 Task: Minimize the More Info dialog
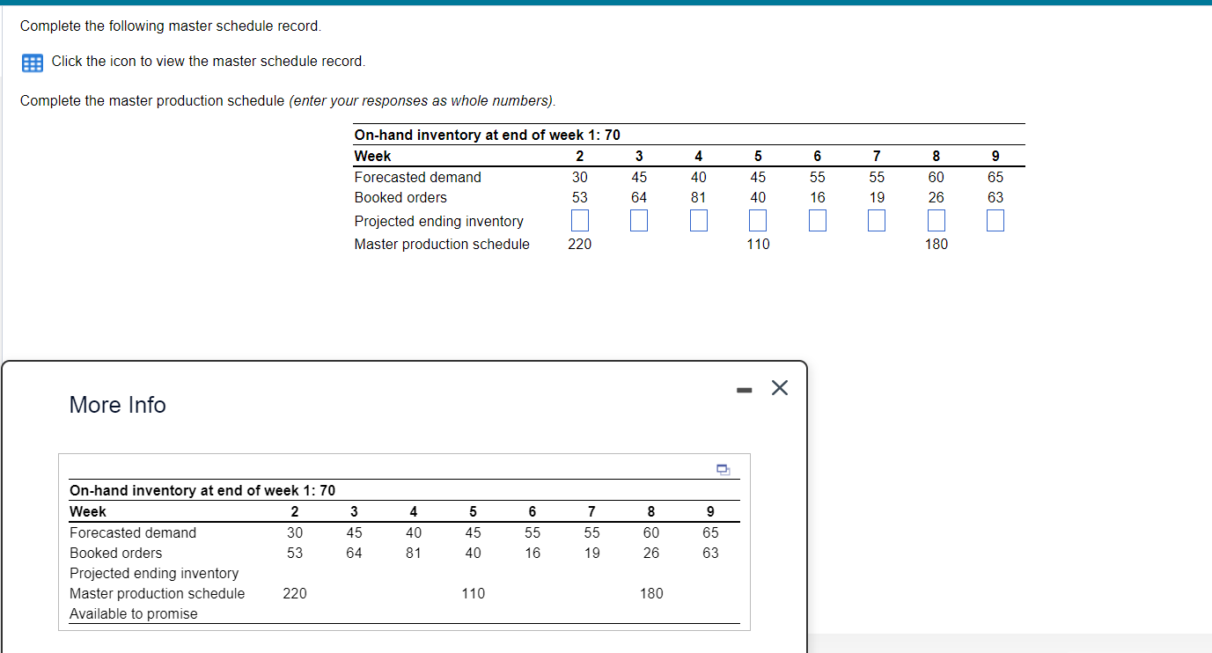[744, 387]
